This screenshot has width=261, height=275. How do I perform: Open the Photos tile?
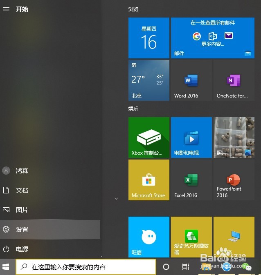coord(234,137)
